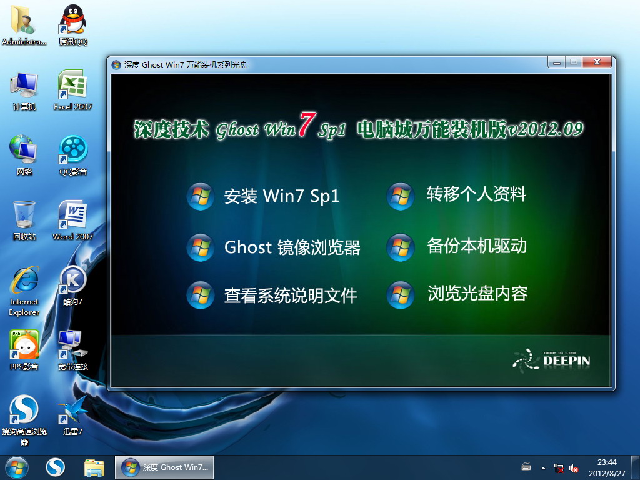The width and height of the screenshot is (640, 480).
Task: Open the network status tray icon
Action: 559,468
